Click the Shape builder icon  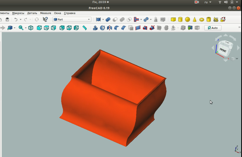[223, 19]
